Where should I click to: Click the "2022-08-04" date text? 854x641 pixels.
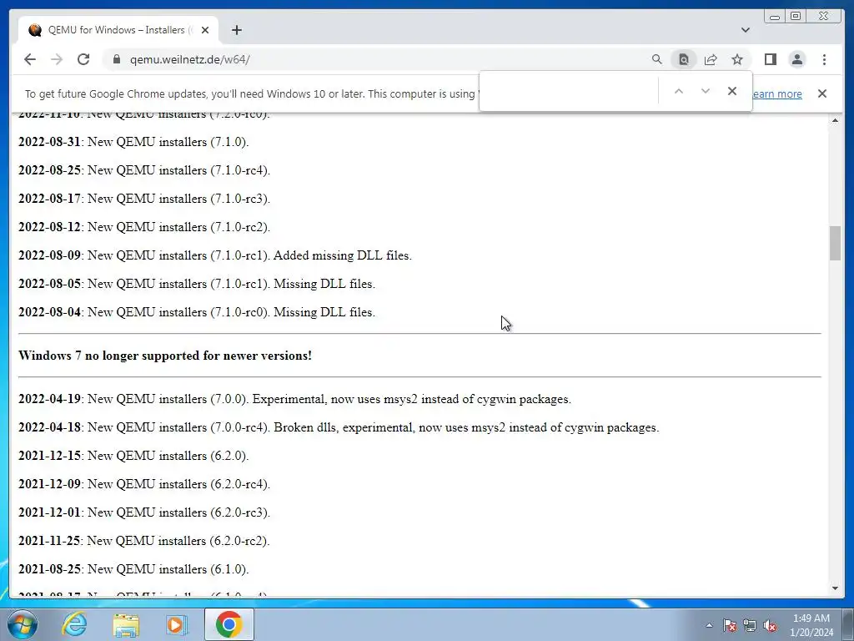point(49,312)
